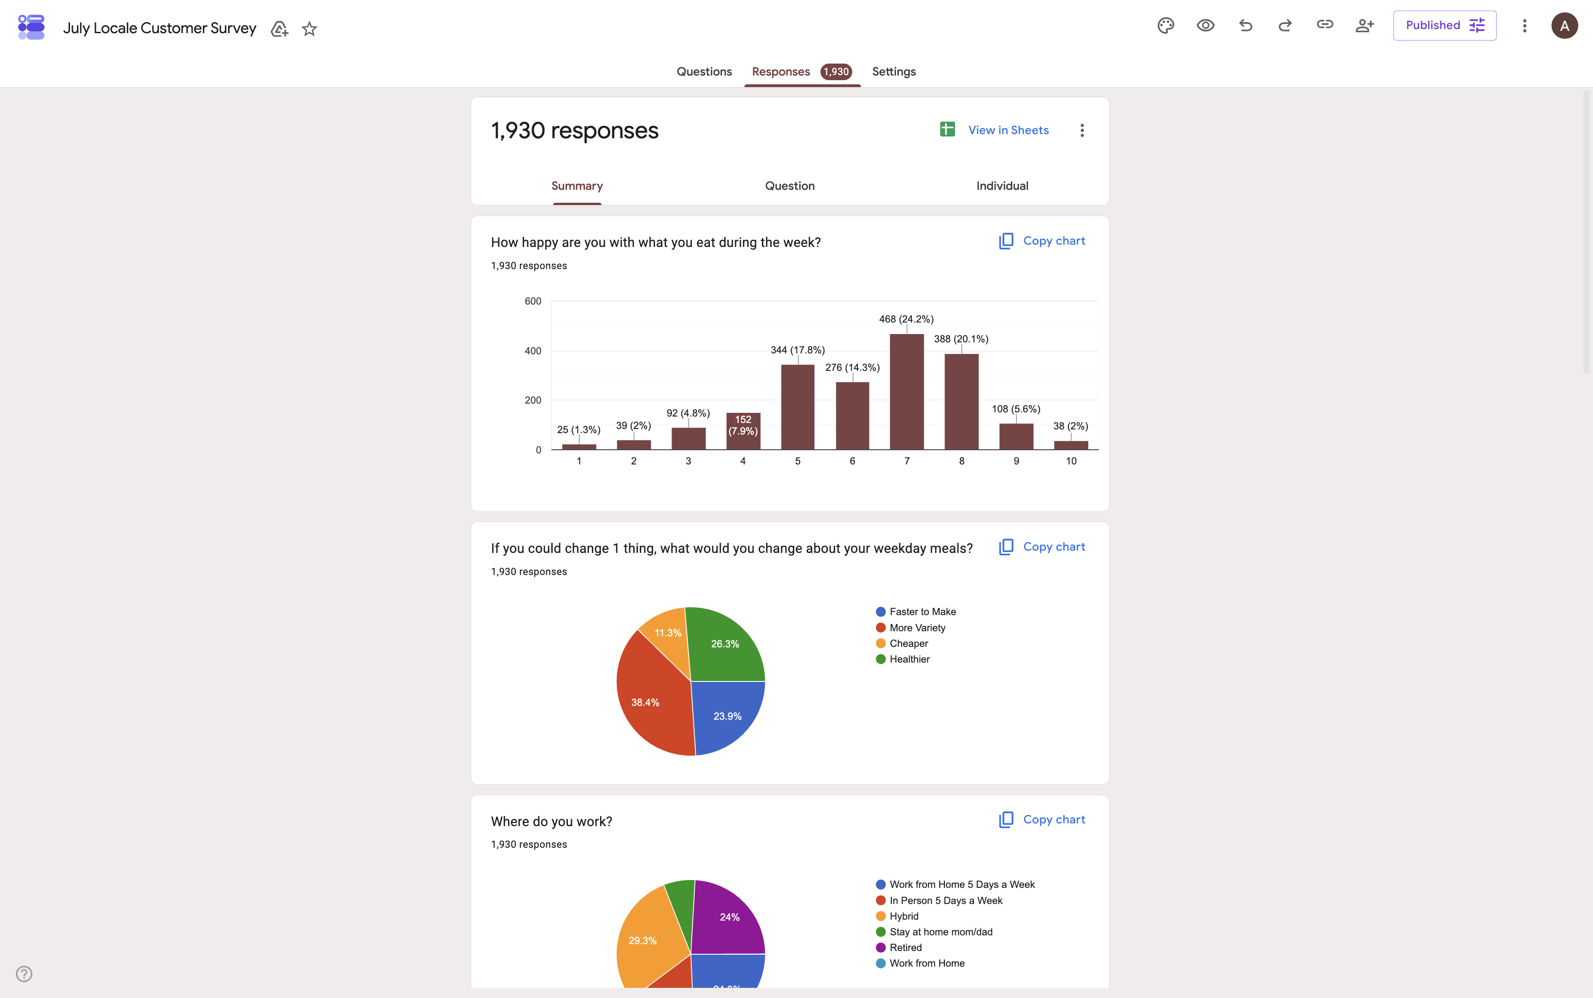Viewport: 1593px width, 998px height.
Task: Click the bar for rating 6
Action: 852,416
